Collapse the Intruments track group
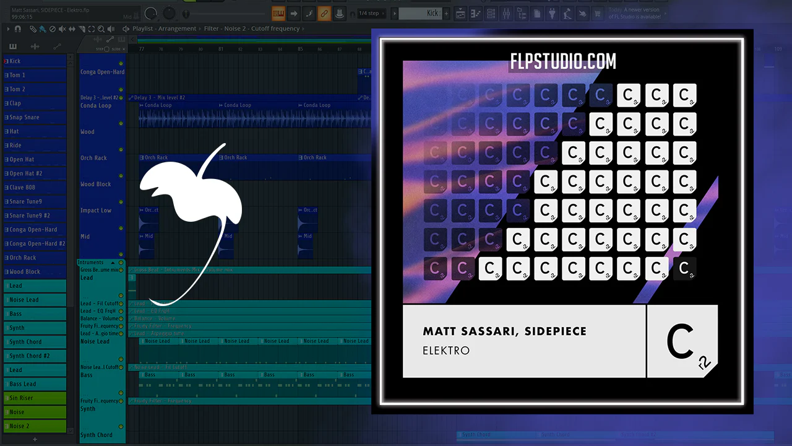The image size is (792, 446). point(113,263)
